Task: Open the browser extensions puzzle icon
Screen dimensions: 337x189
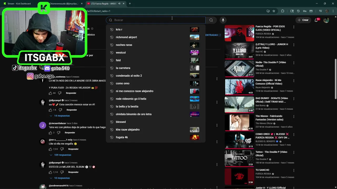Action: pos(283,11)
